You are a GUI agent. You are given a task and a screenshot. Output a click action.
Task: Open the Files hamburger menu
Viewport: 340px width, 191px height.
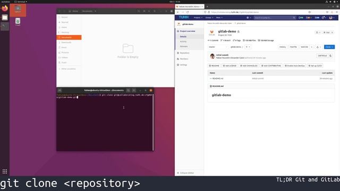click(x=155, y=11)
